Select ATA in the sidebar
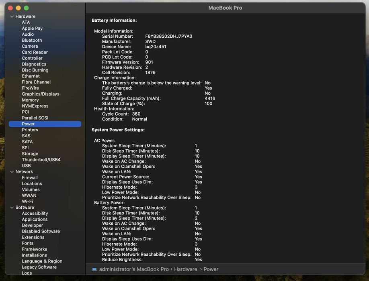 pos(26,22)
